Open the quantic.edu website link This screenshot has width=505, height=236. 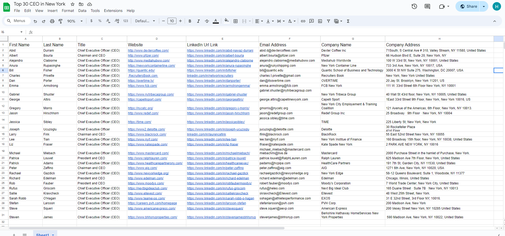click(x=141, y=70)
